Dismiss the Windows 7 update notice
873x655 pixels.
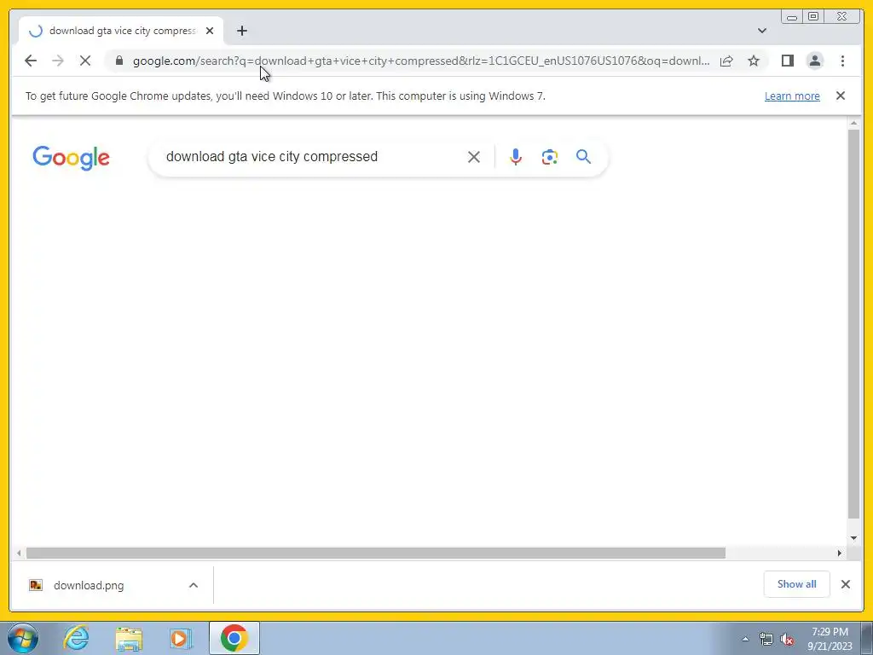click(x=840, y=96)
